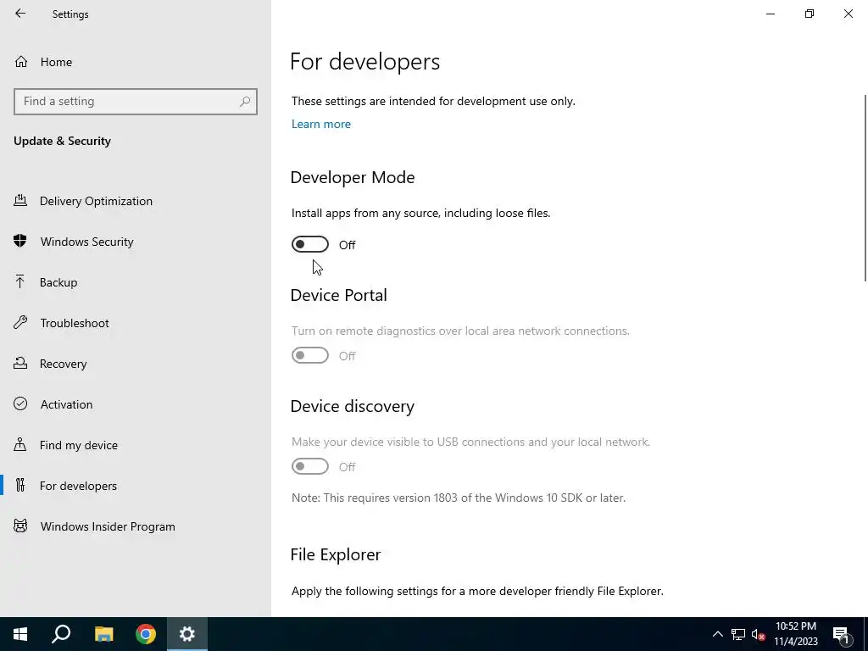Click the Delivery Optimization icon
868x651 pixels.
20,200
